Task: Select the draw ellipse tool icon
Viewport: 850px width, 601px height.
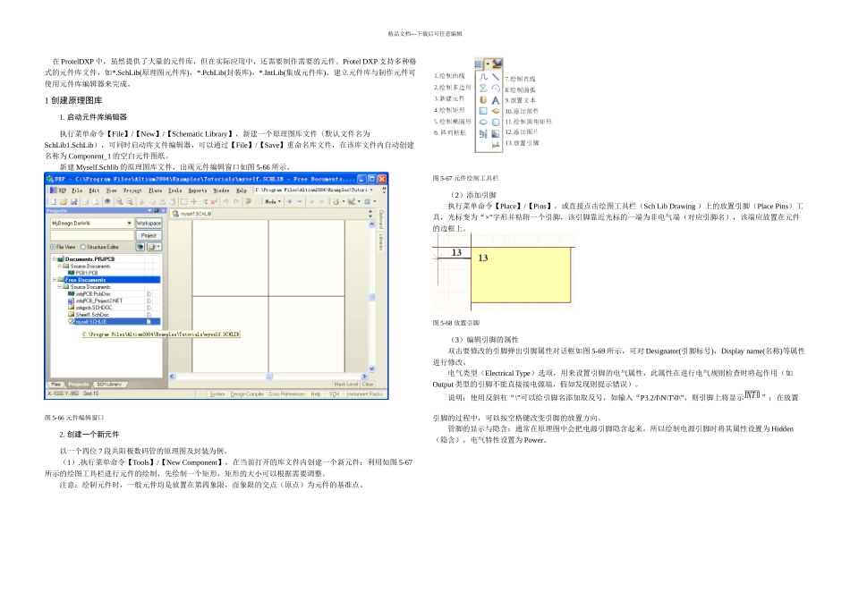Action: (483, 122)
